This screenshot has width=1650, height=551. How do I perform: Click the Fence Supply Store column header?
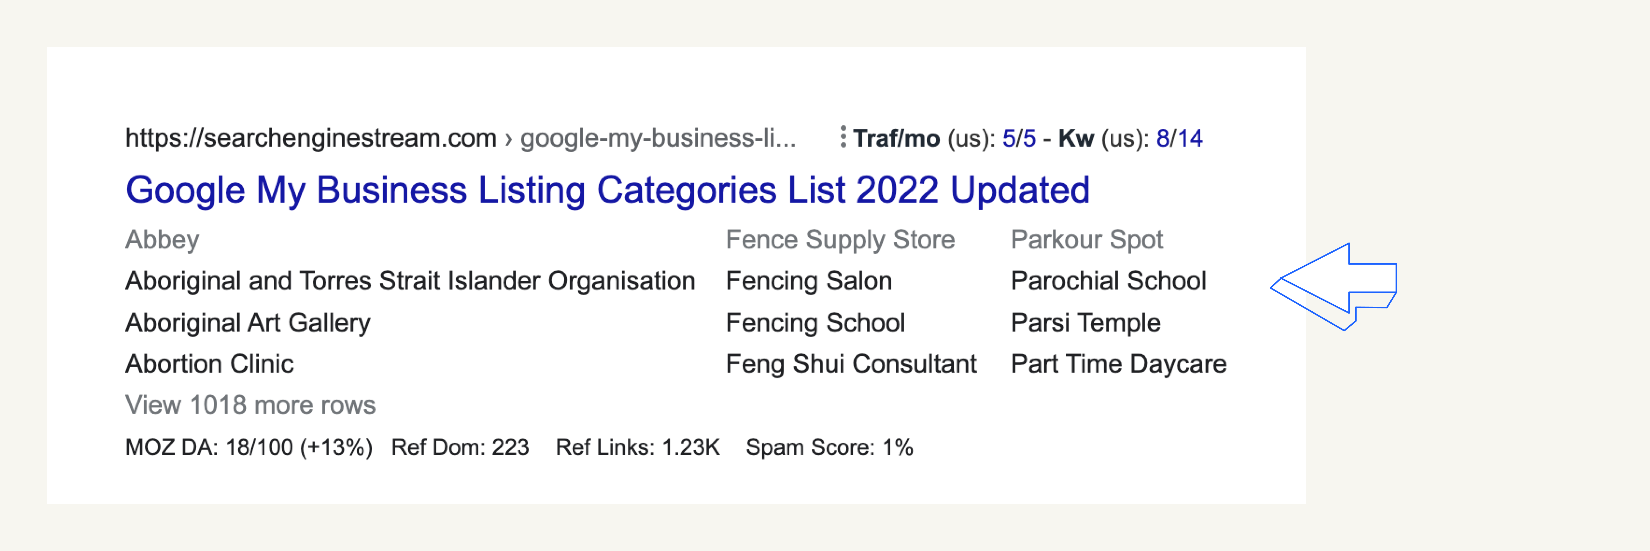coord(840,240)
